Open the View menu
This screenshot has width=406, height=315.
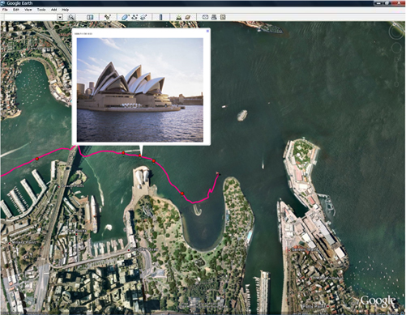click(28, 10)
